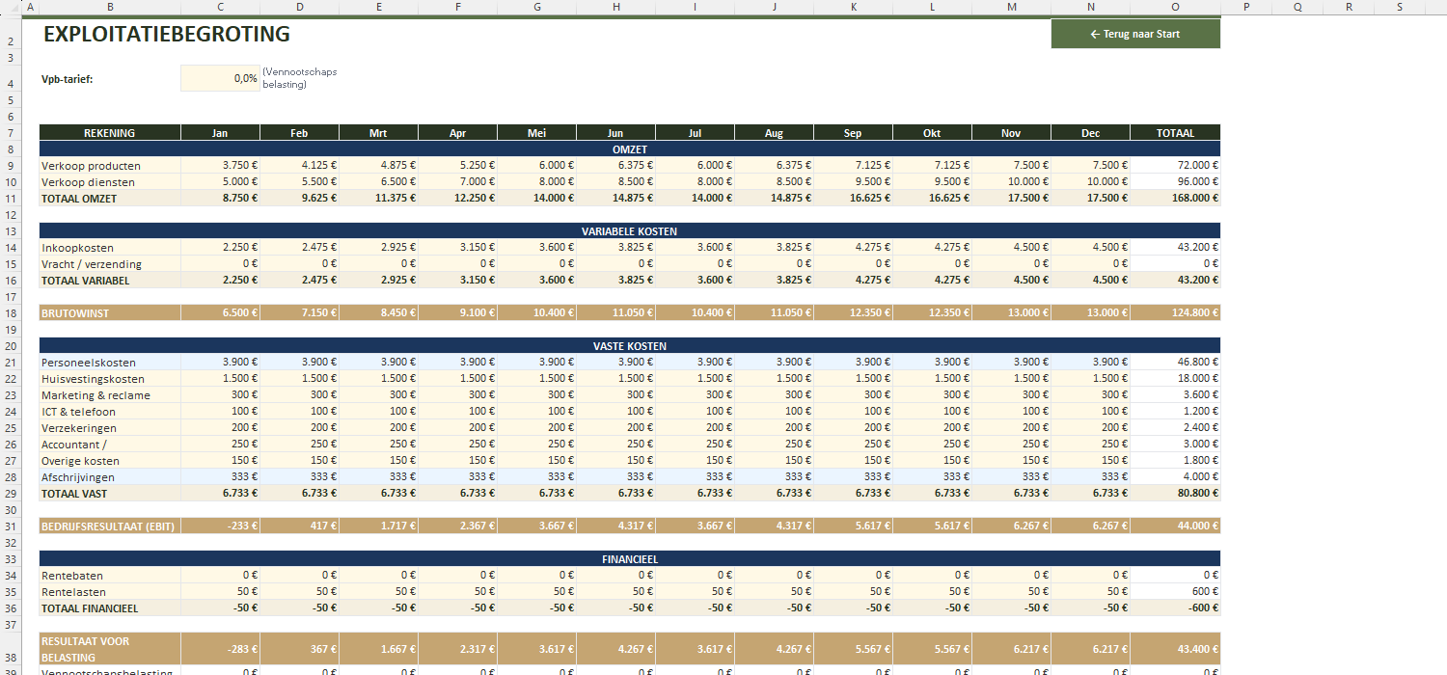Click the Vpb-tarief label

68,79
